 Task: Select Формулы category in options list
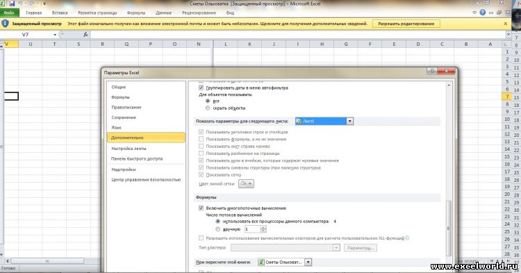coord(146,97)
